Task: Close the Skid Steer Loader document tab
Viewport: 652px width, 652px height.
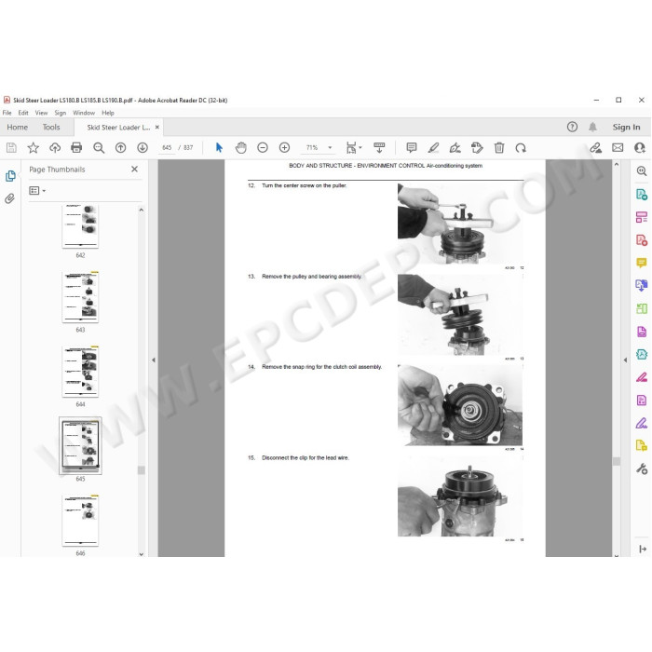Action: point(157,128)
